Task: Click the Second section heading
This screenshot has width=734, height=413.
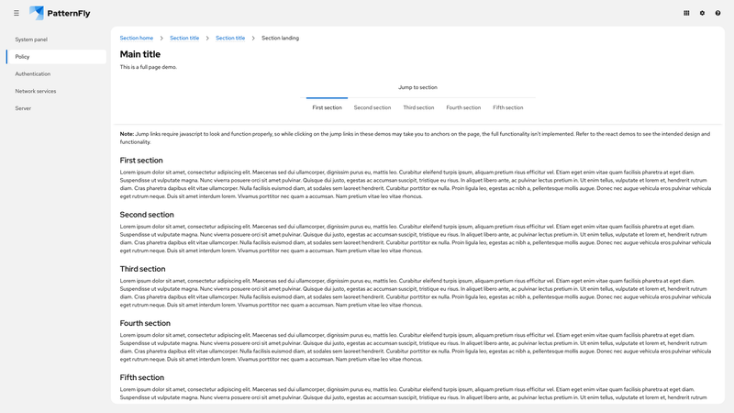Action: tap(147, 215)
